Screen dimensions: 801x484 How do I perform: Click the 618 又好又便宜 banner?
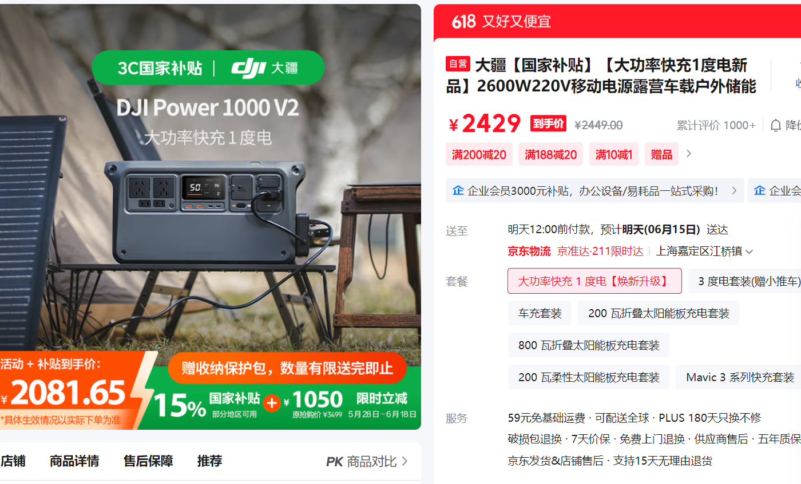[617, 21]
